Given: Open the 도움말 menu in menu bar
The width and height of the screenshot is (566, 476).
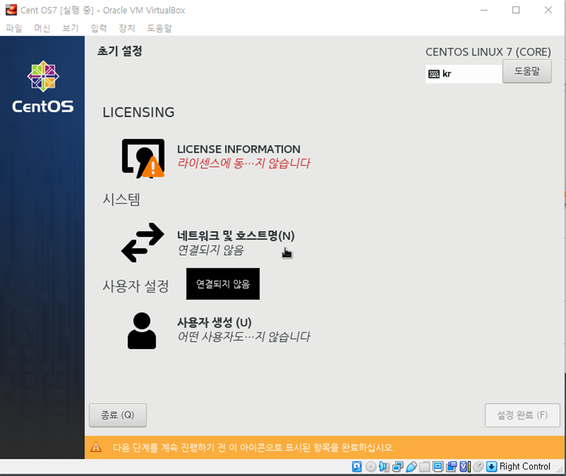Looking at the screenshot, I should (159, 27).
